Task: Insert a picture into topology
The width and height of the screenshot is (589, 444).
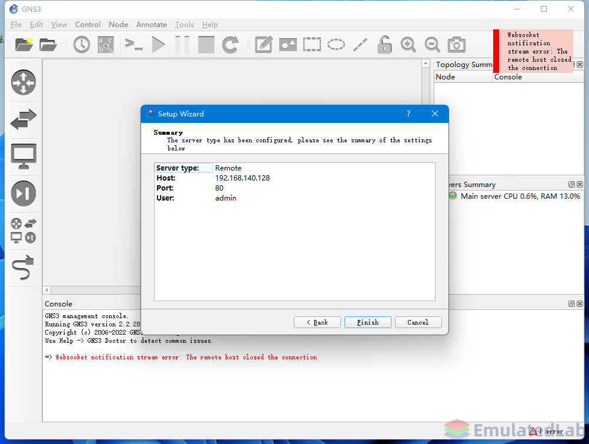Action: coord(287,45)
